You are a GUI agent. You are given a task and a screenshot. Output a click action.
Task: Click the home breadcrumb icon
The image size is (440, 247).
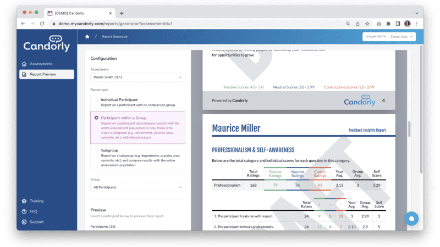(87, 37)
